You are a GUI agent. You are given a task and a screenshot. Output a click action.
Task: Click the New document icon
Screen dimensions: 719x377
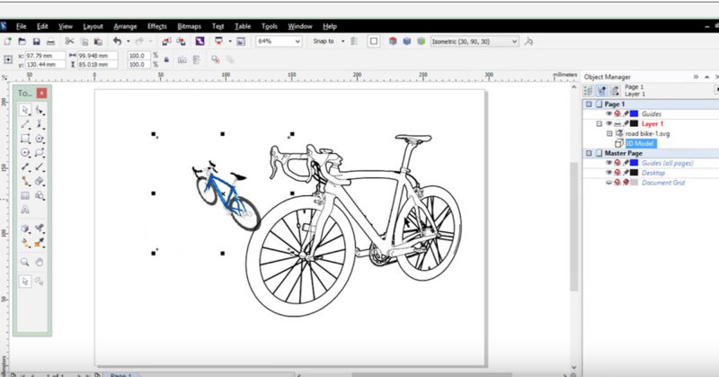pos(8,41)
